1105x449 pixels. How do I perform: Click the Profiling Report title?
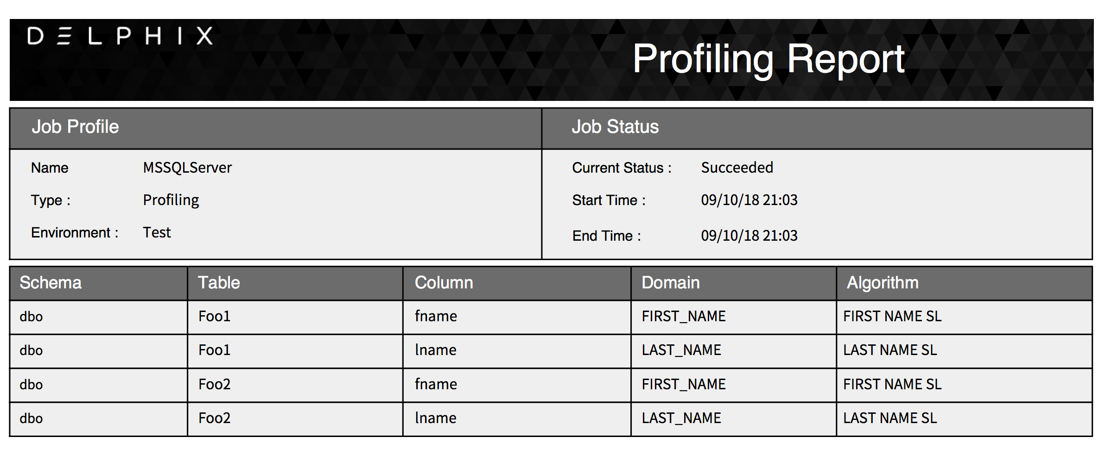coord(768,59)
